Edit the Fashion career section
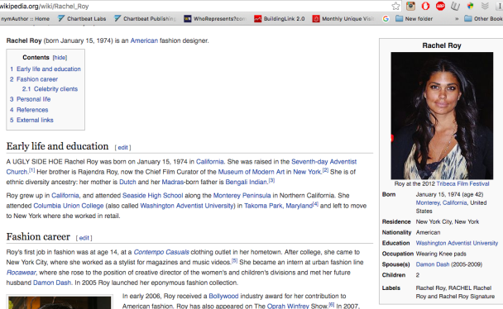This screenshot has height=309, width=503. 84,238
